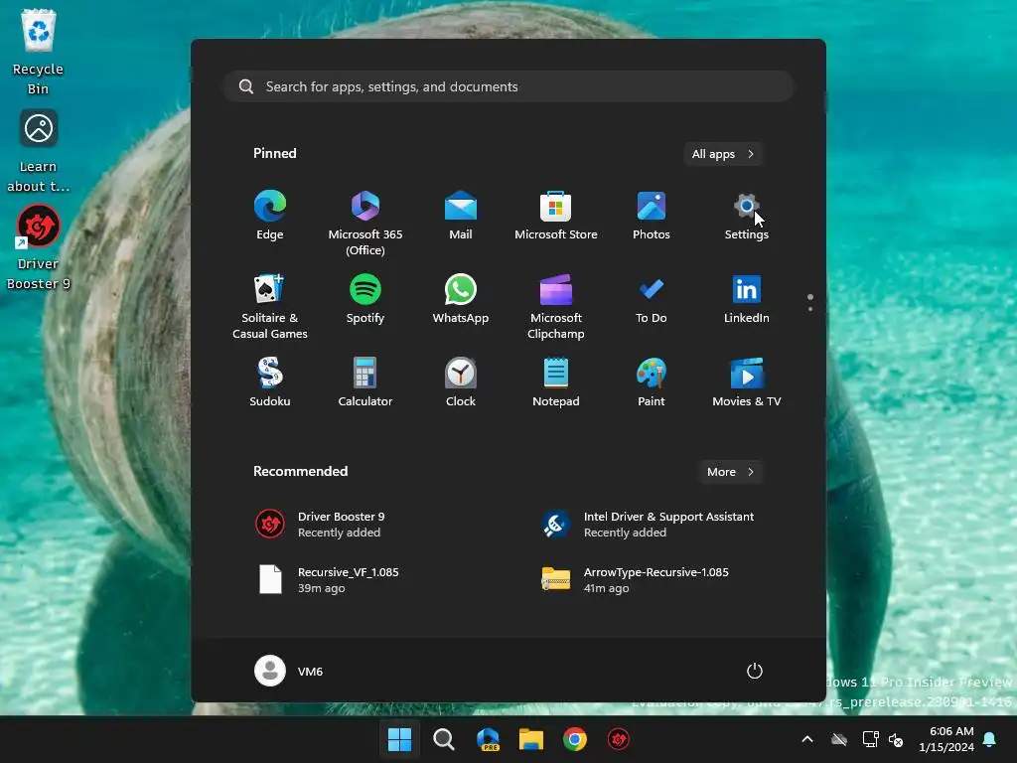Open the network status tray icon
The image size is (1017, 763).
click(870, 739)
